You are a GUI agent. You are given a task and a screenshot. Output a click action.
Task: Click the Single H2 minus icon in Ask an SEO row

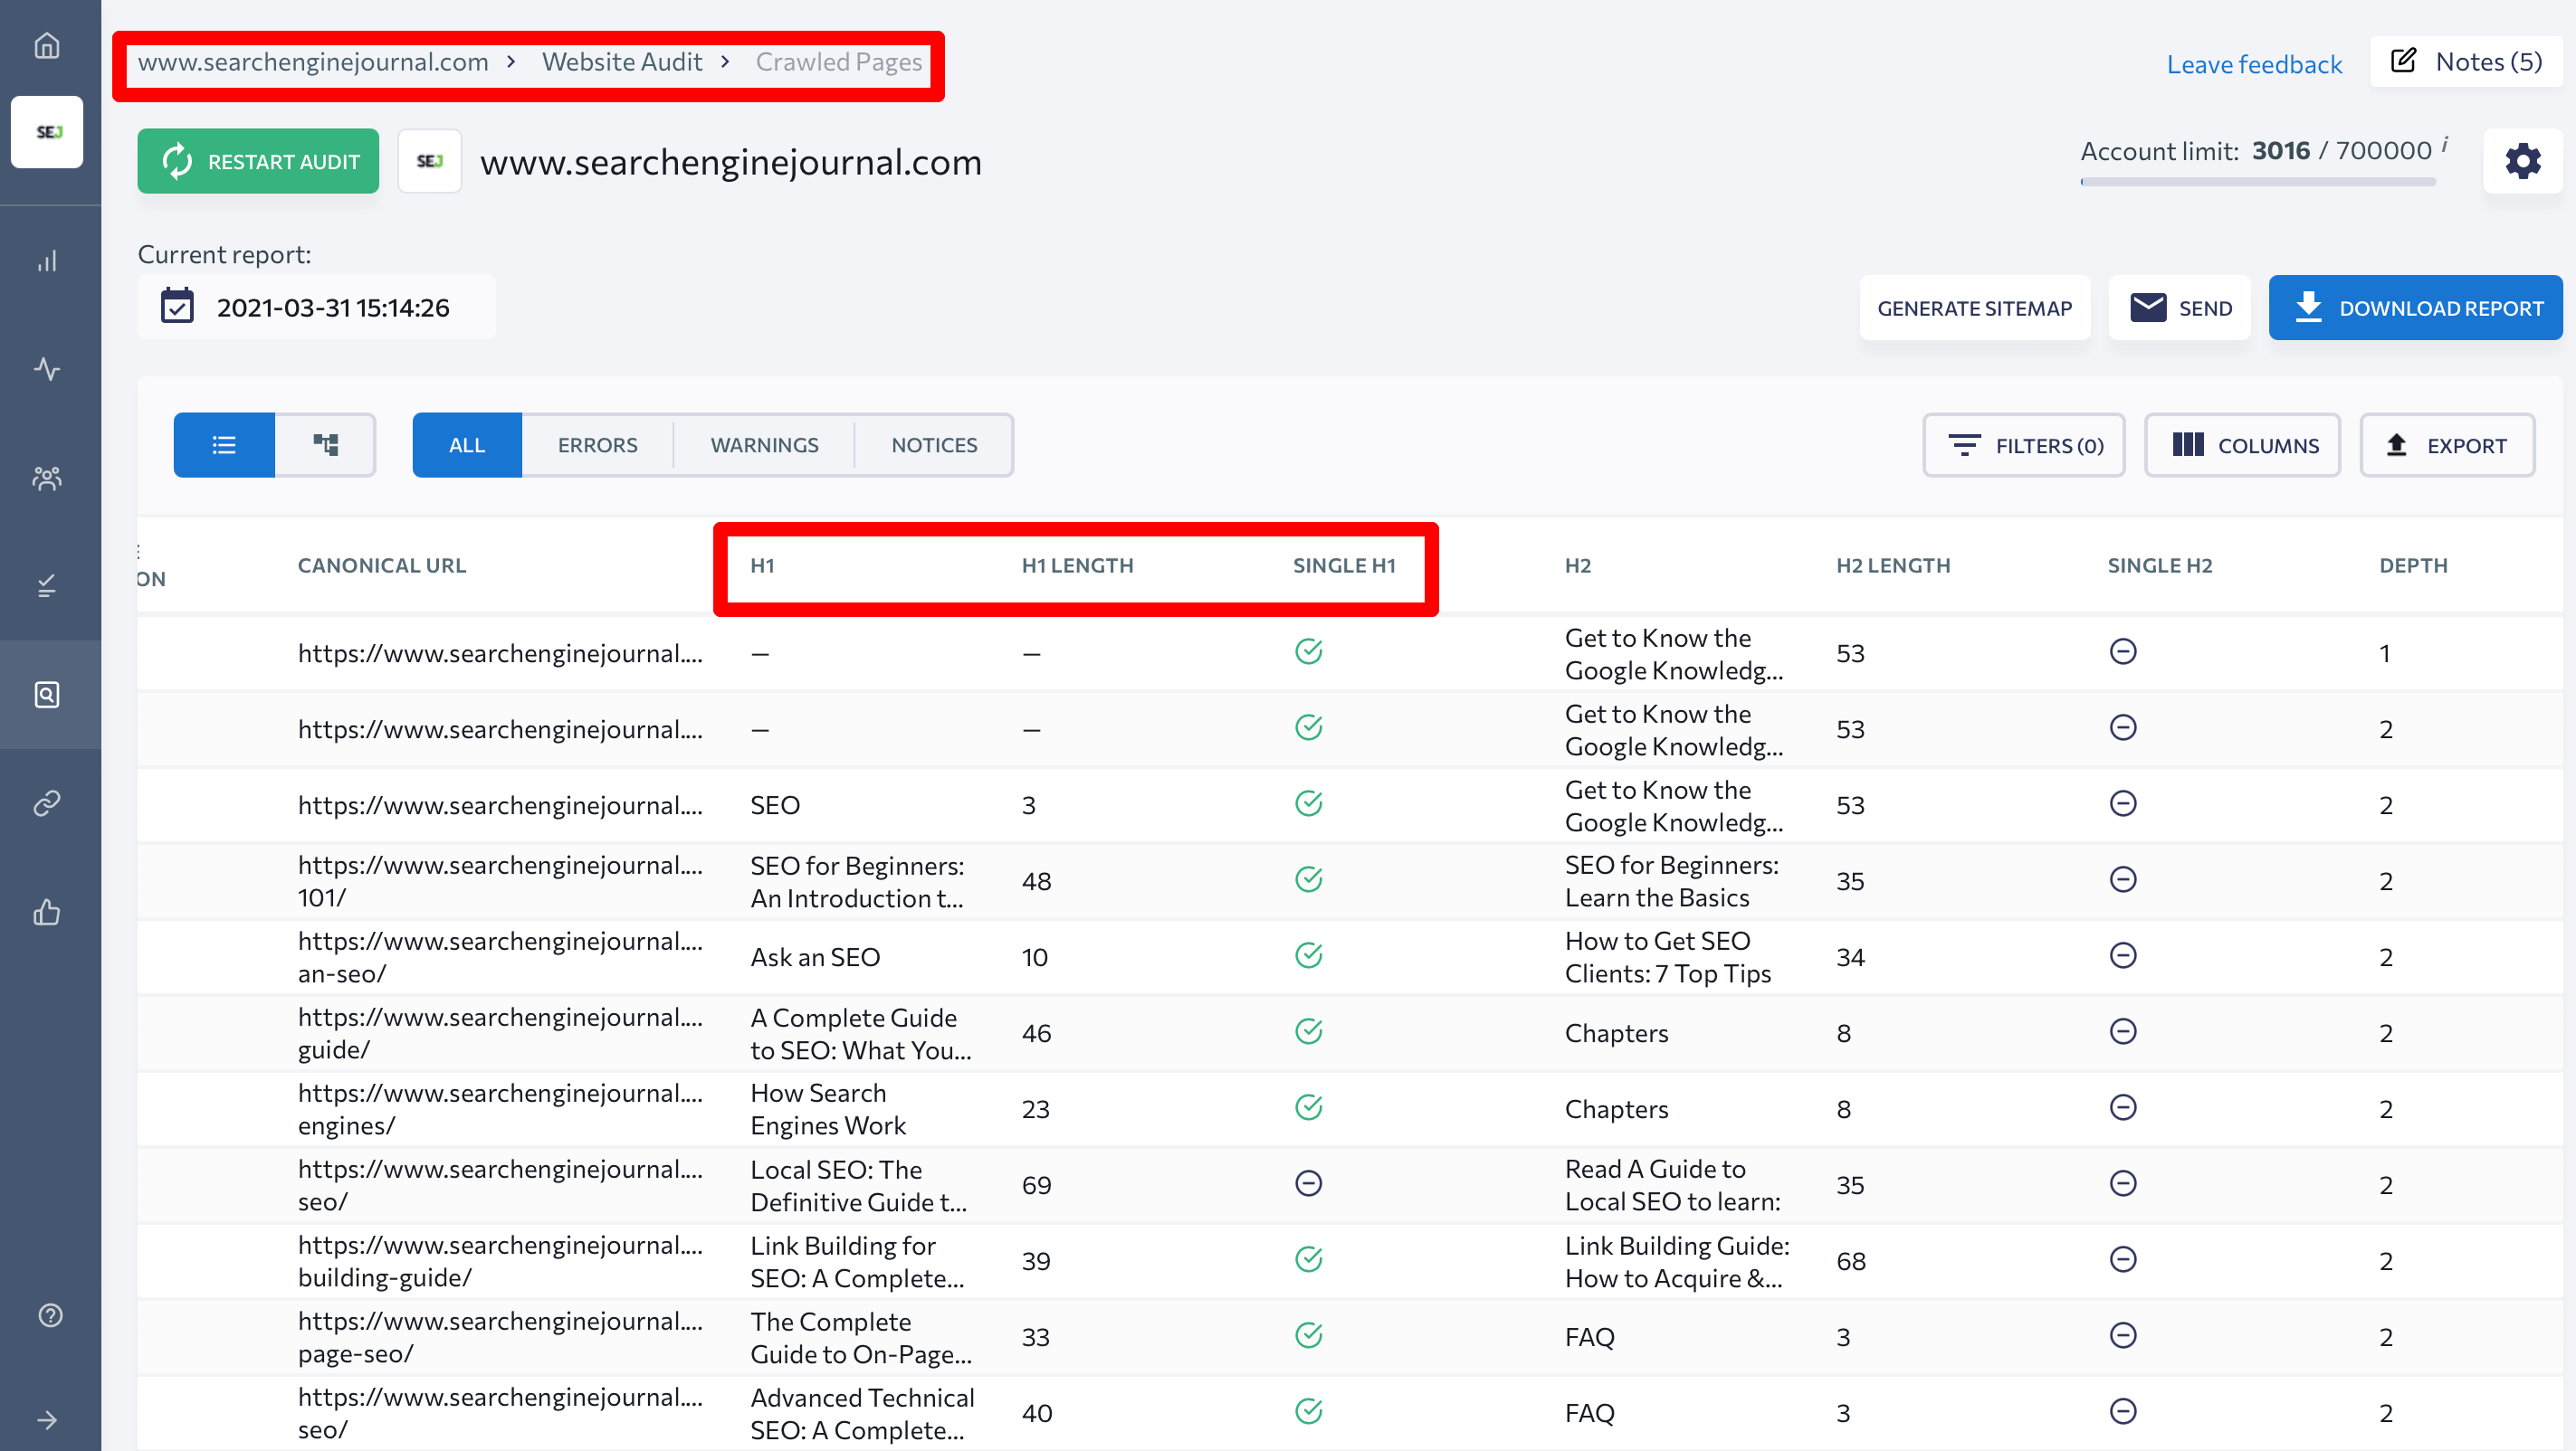(2123, 955)
